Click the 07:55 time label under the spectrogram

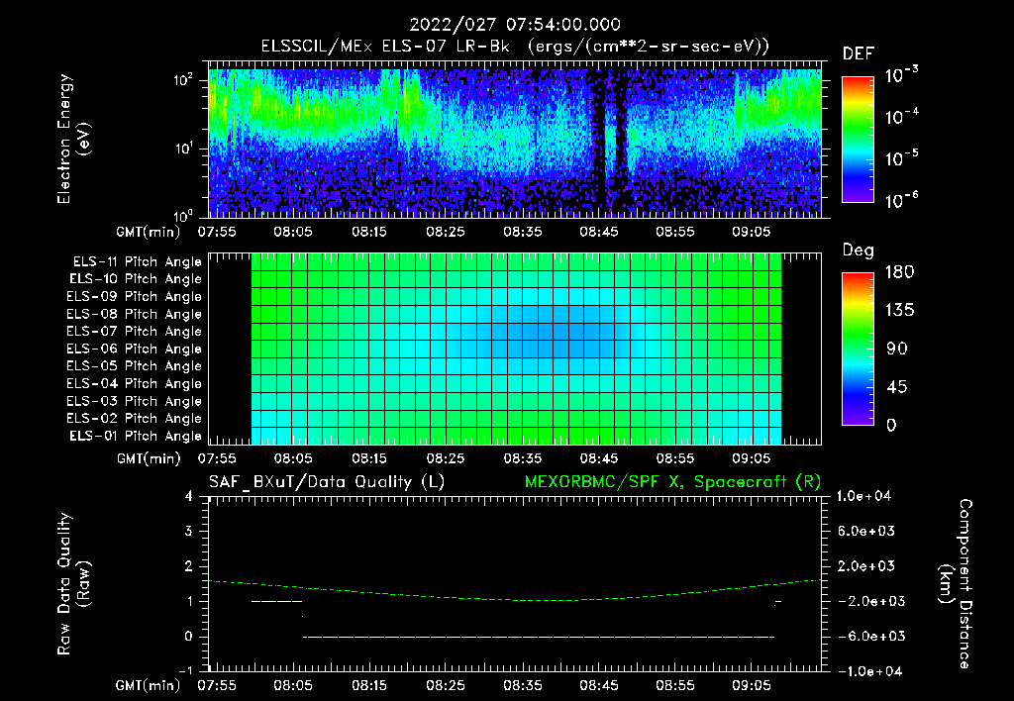pos(217,232)
